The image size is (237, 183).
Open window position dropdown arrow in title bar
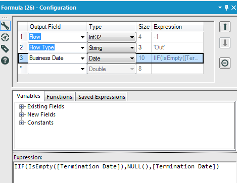click(x=220, y=8)
